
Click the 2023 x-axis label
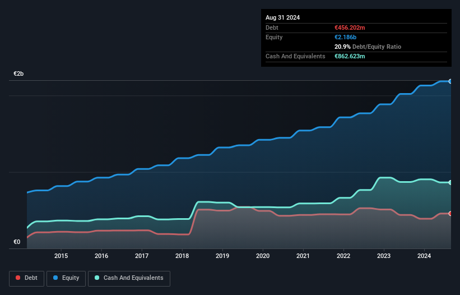[384, 256]
